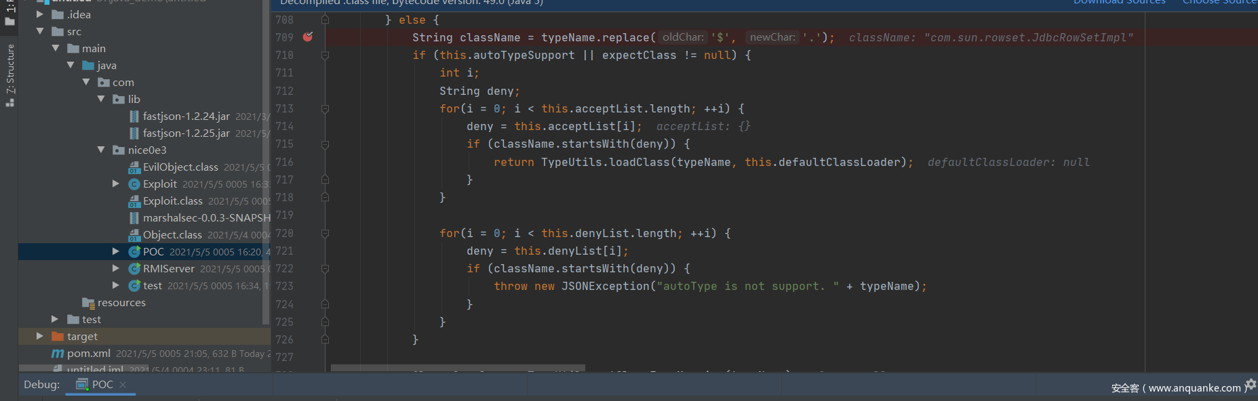
Task: Open debug panel settings gear
Action: 1251,385
